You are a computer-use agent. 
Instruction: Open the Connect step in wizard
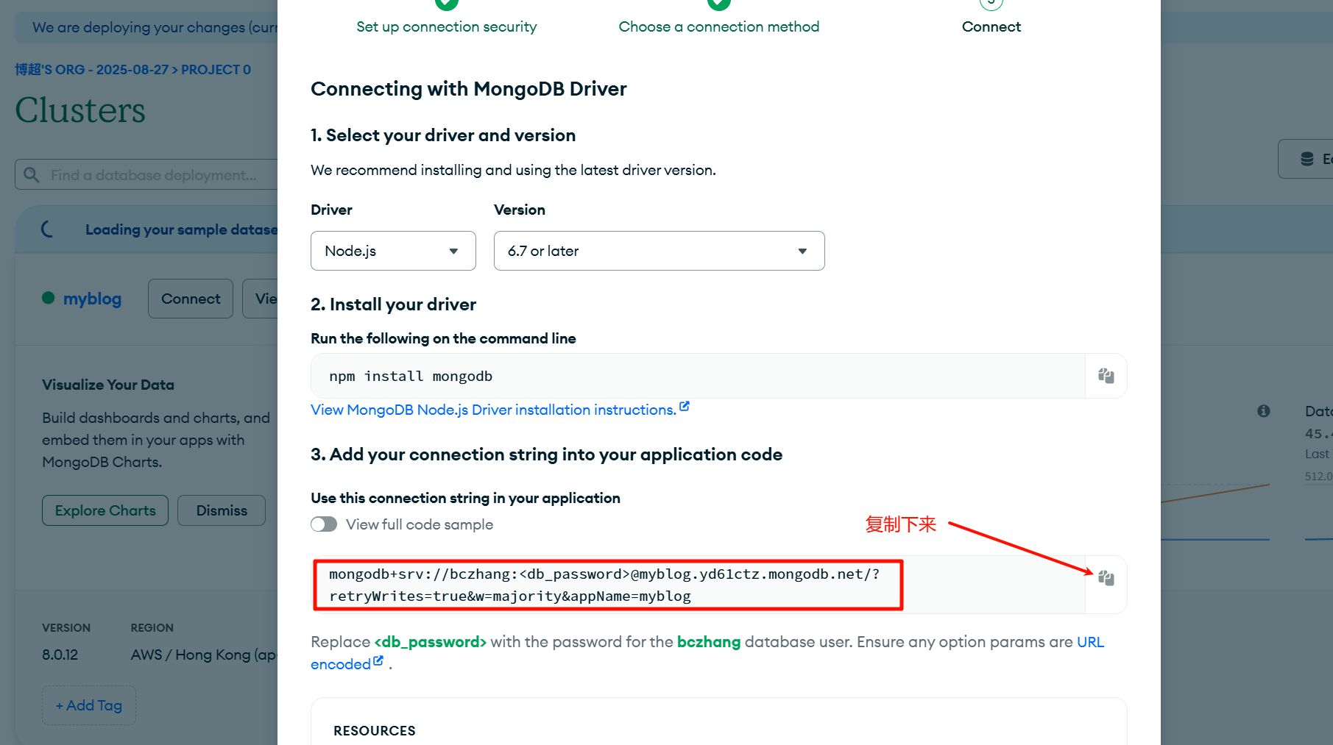point(991,26)
